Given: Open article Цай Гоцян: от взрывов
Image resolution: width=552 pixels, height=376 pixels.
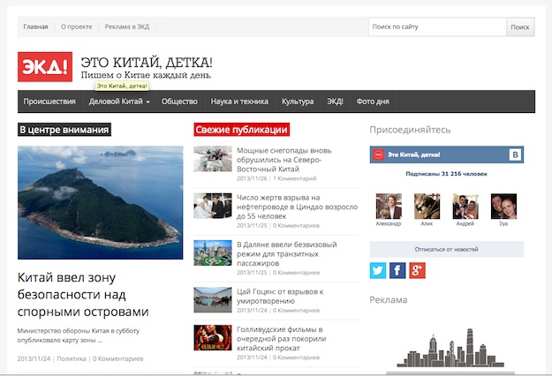Looking at the screenshot, I should (x=280, y=297).
